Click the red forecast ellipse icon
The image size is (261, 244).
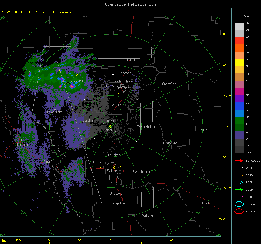[x=239, y=211]
